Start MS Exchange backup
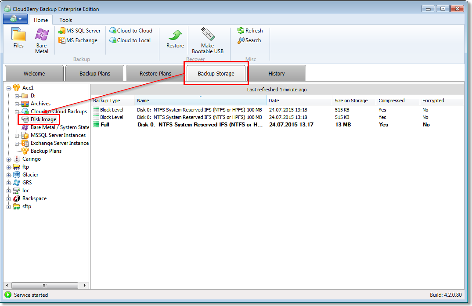 coord(78,40)
